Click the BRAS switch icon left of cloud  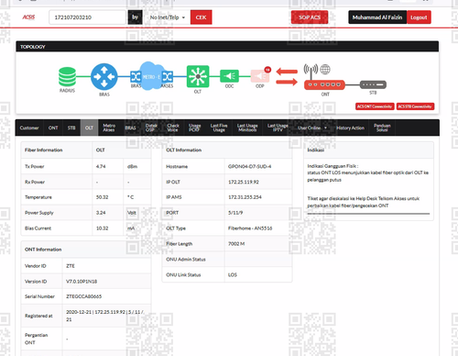pyautogui.click(x=136, y=77)
